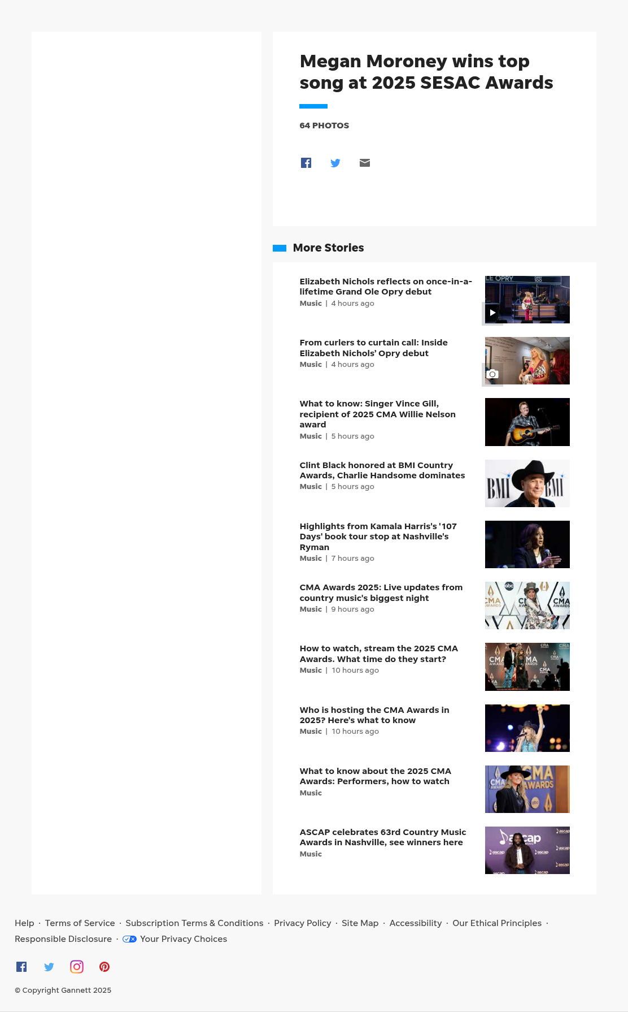628x1012 pixels.
Task: Click CMA Awards live updates thumbnail
Action: click(527, 606)
